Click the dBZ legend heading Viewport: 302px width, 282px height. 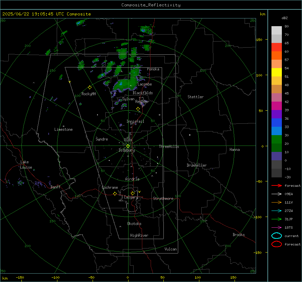pos(285,18)
